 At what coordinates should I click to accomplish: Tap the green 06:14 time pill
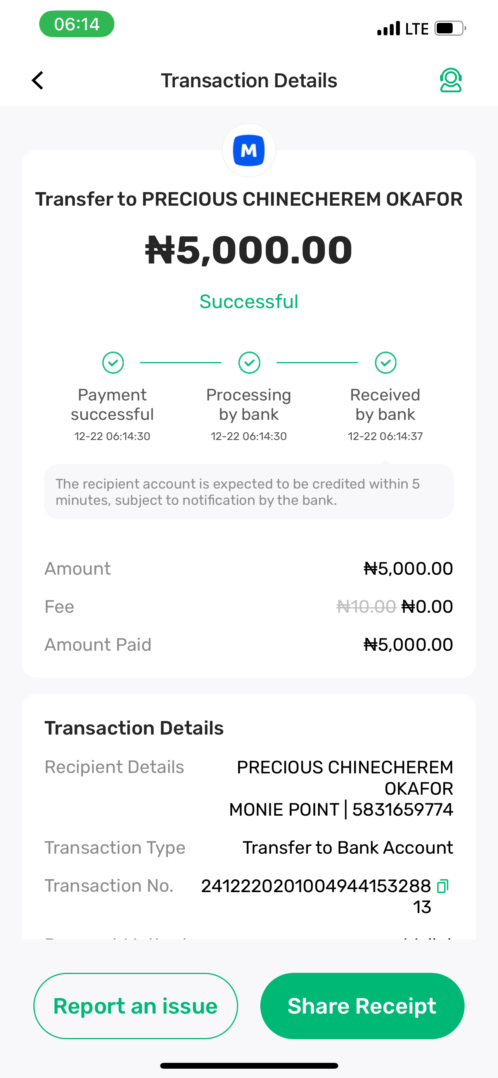77,24
